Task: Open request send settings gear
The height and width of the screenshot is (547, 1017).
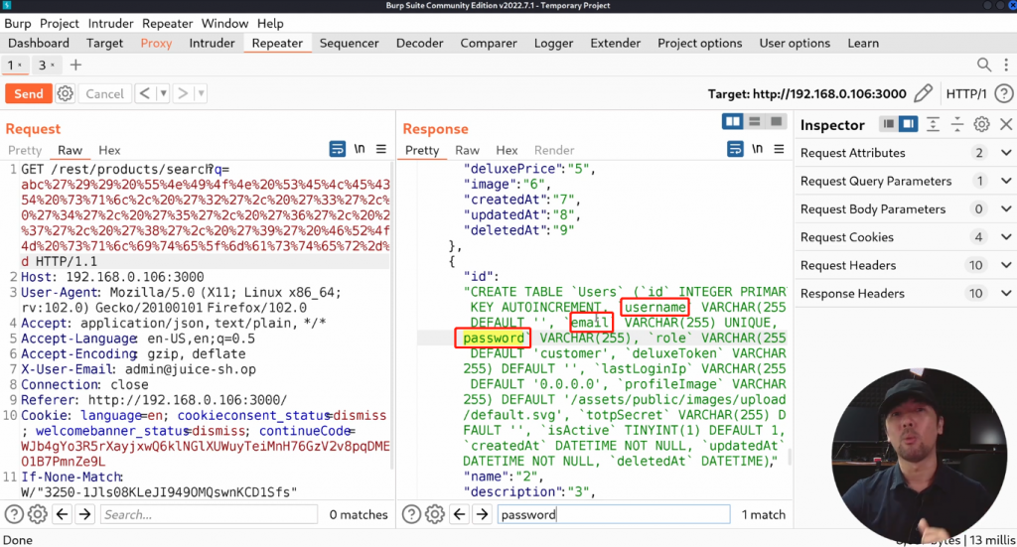Action: [65, 93]
